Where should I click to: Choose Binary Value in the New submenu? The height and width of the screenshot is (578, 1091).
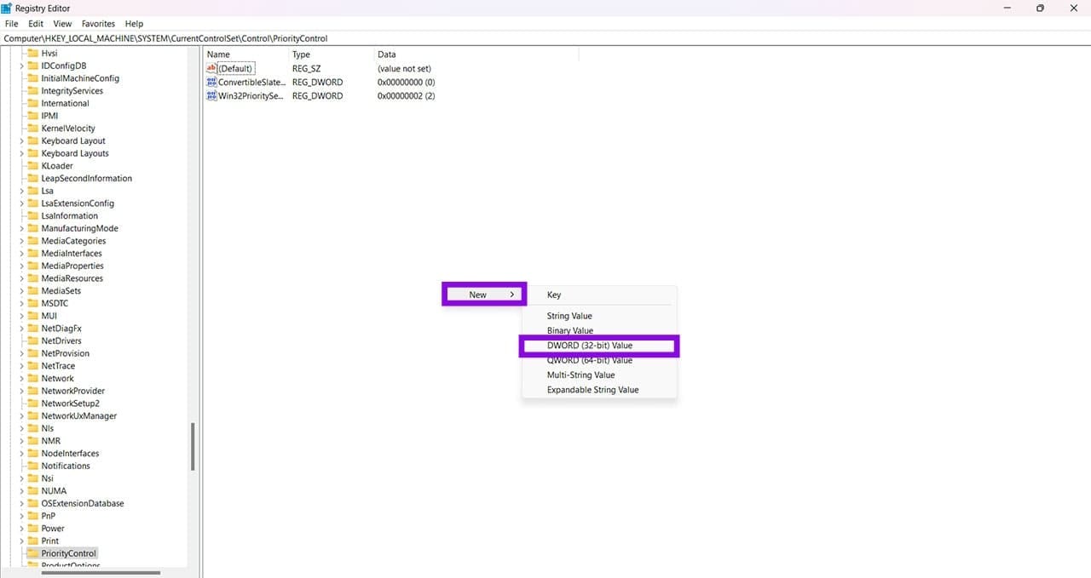tap(599, 330)
